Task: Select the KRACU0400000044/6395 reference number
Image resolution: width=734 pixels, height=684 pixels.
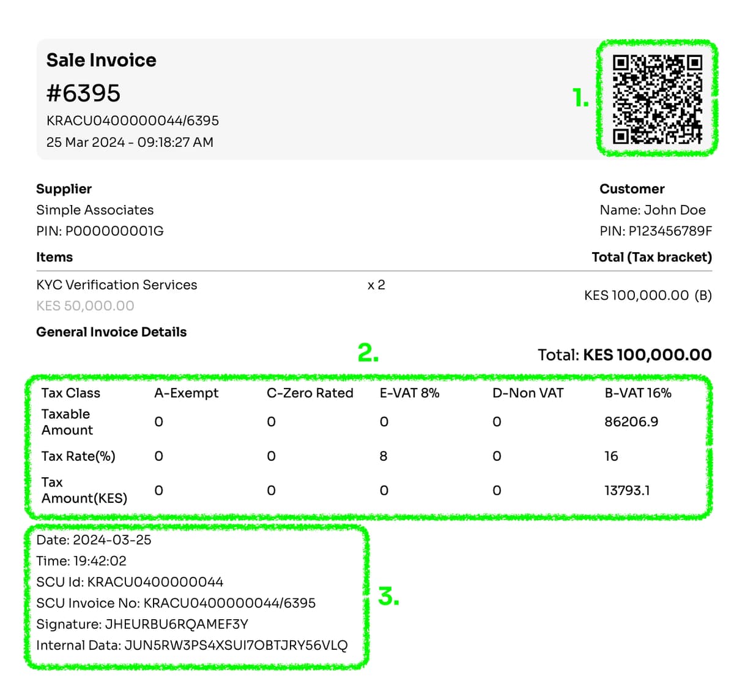Action: 133,120
